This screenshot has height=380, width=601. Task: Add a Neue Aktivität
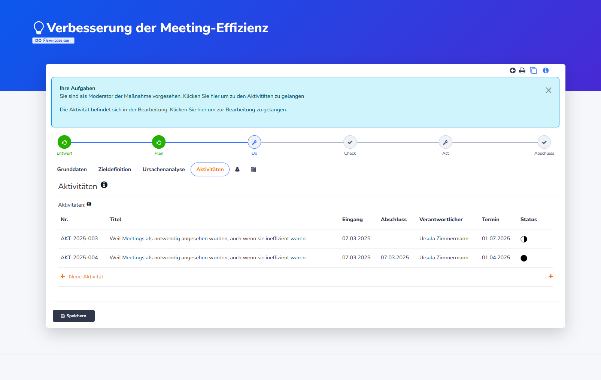click(x=86, y=276)
